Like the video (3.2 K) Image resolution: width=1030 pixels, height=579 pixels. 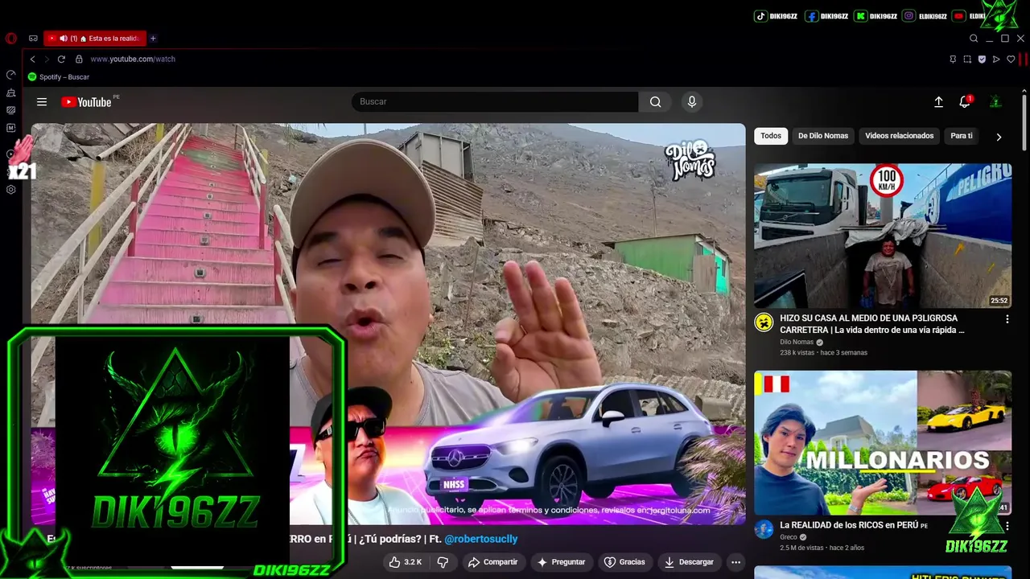(x=406, y=562)
